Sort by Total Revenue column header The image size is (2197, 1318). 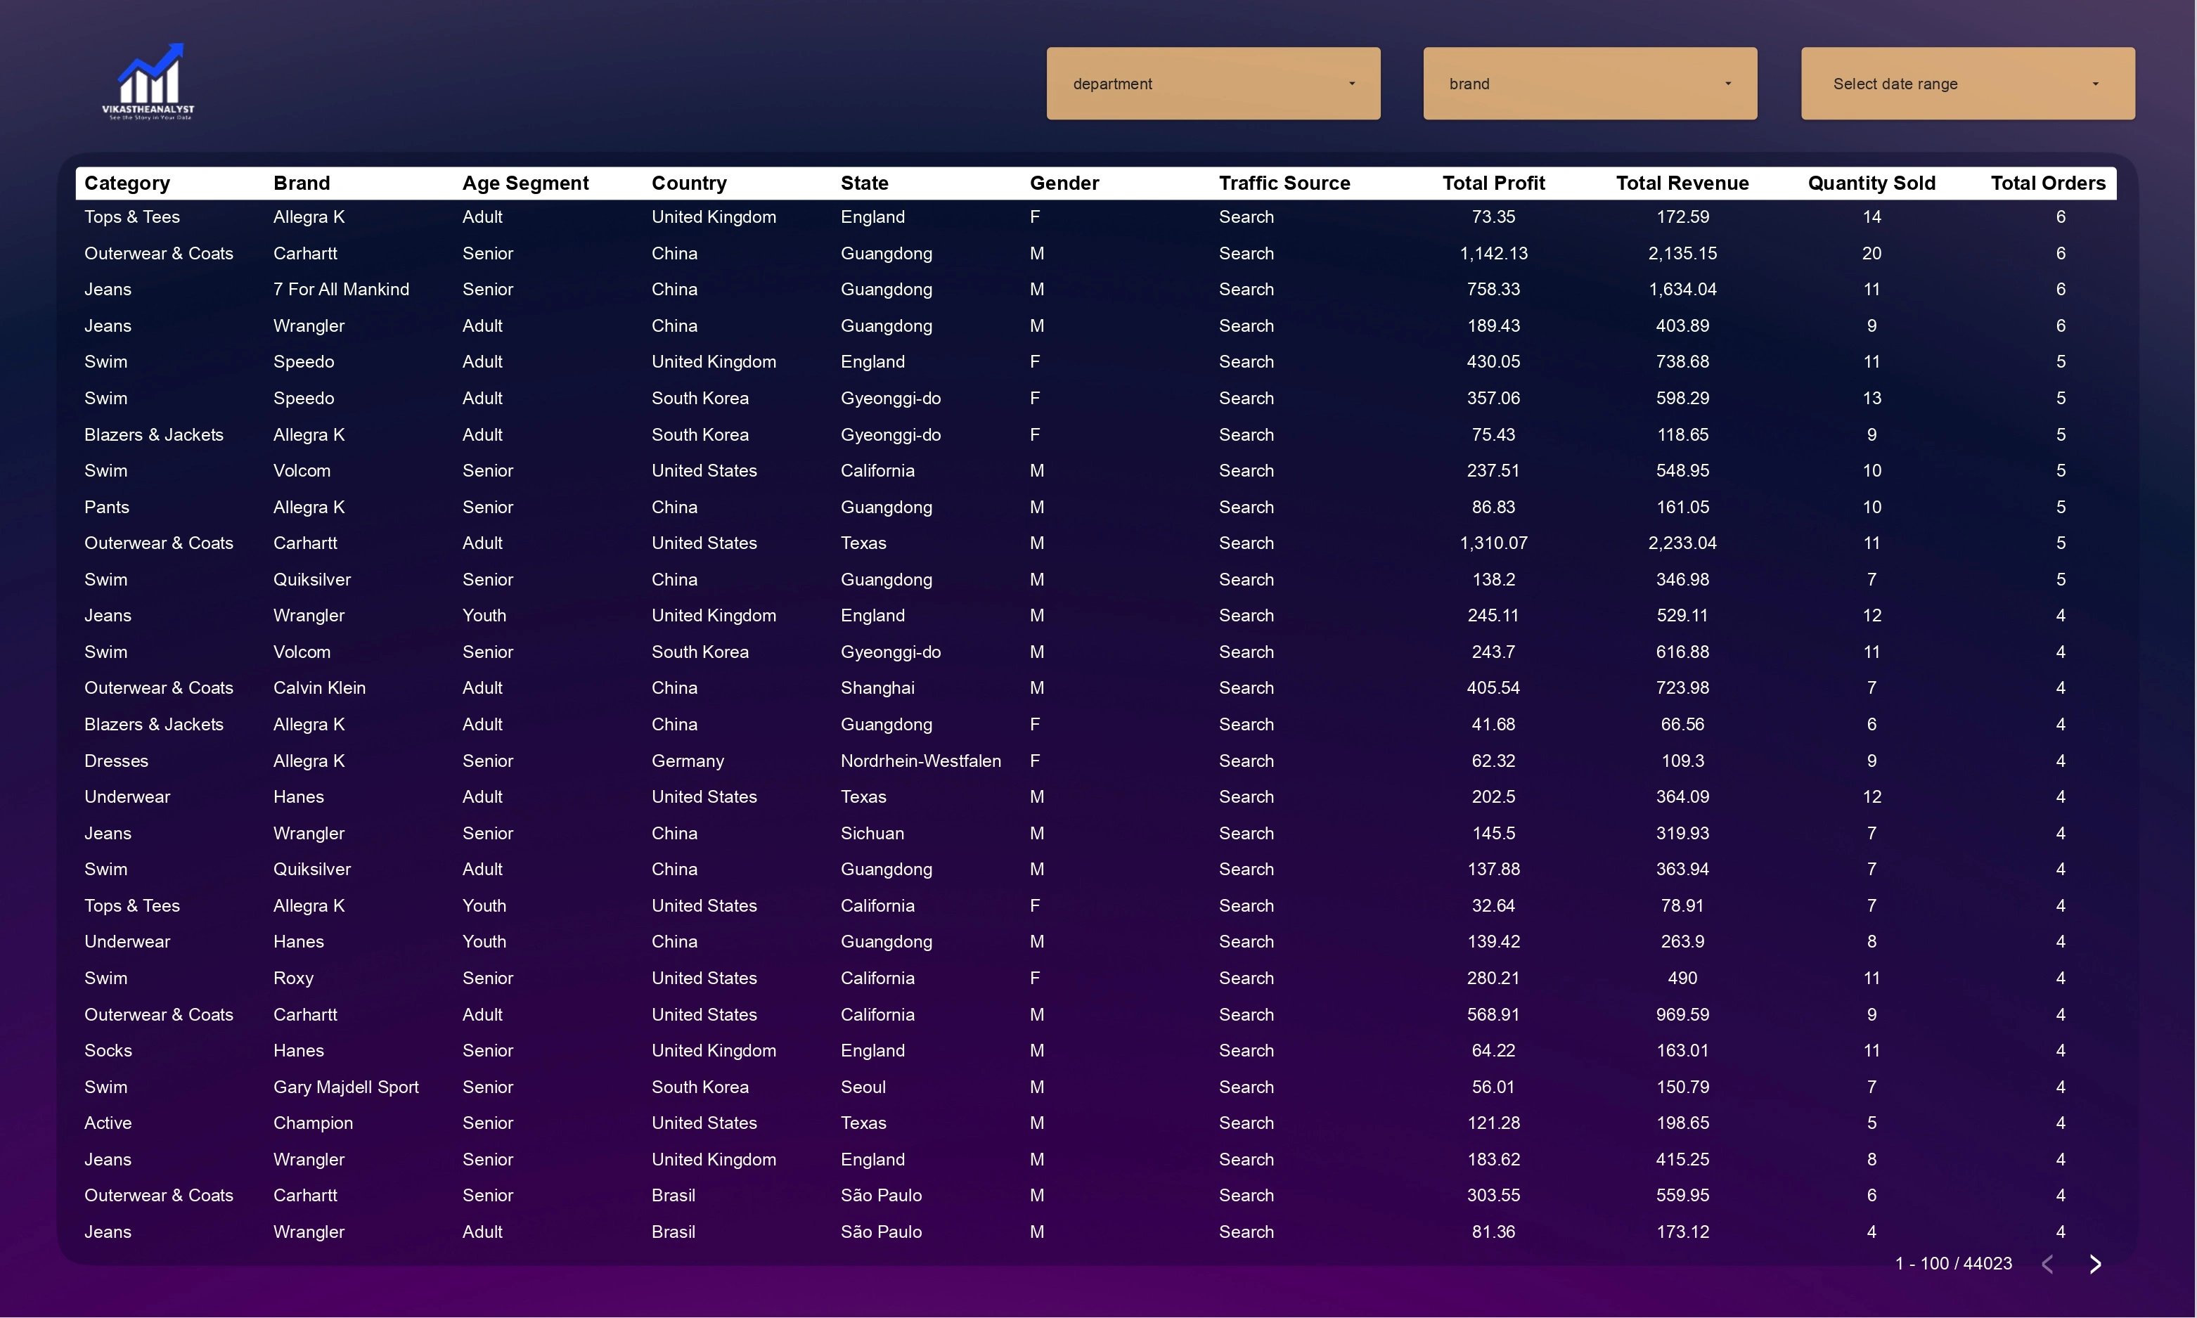[1682, 183]
